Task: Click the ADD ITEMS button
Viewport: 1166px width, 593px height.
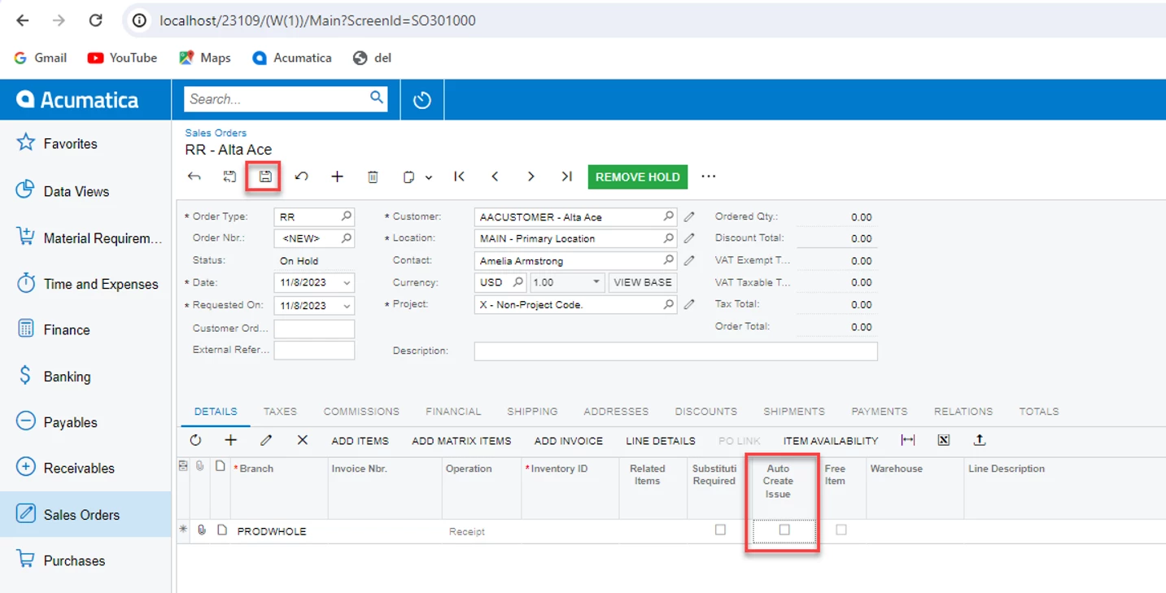Action: coord(360,441)
